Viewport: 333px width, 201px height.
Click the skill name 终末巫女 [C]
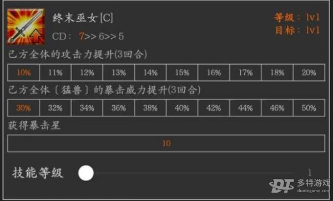[x=83, y=18]
